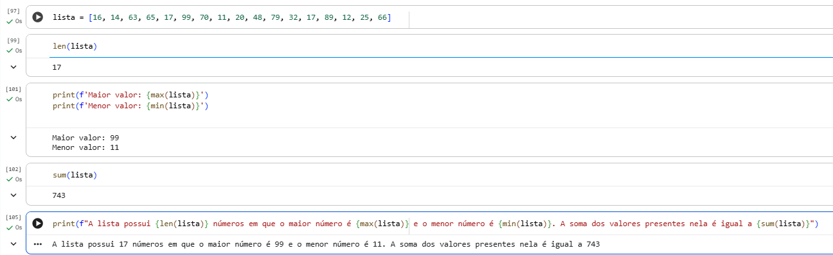
Task: Click the success checkmark of cell 102
Action: pyautogui.click(x=10, y=179)
